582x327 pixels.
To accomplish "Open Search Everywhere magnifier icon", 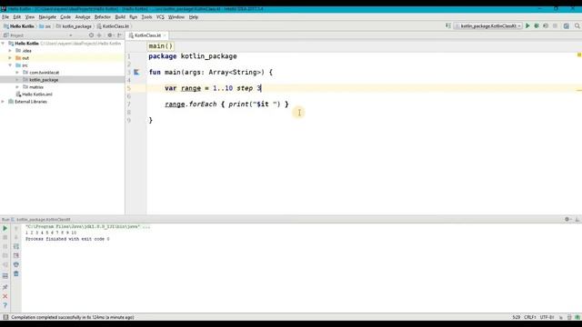I will [x=577, y=26].
